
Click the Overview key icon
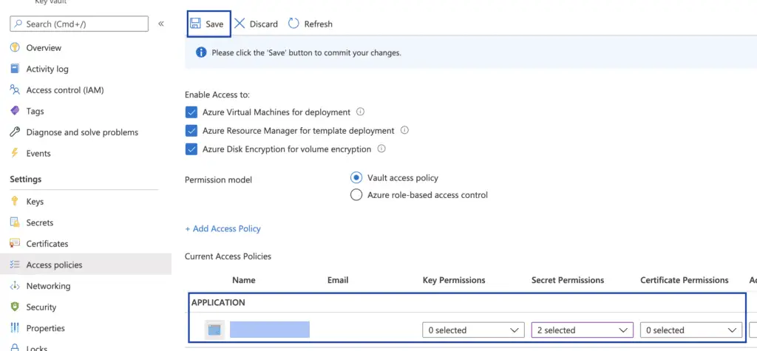click(x=15, y=47)
